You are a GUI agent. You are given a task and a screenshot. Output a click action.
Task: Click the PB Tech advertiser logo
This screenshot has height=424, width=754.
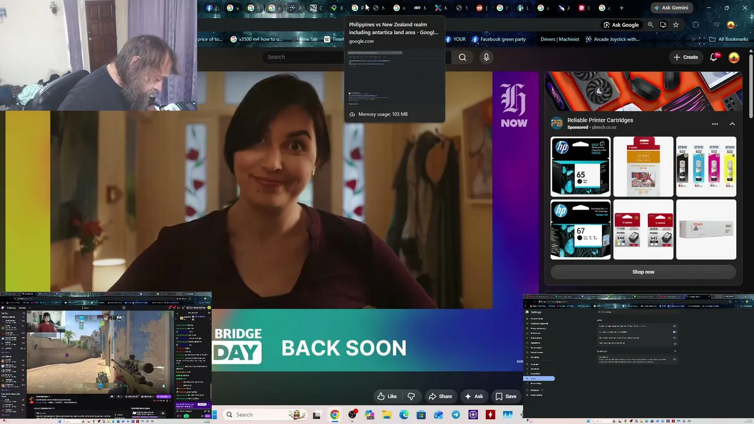tap(557, 123)
